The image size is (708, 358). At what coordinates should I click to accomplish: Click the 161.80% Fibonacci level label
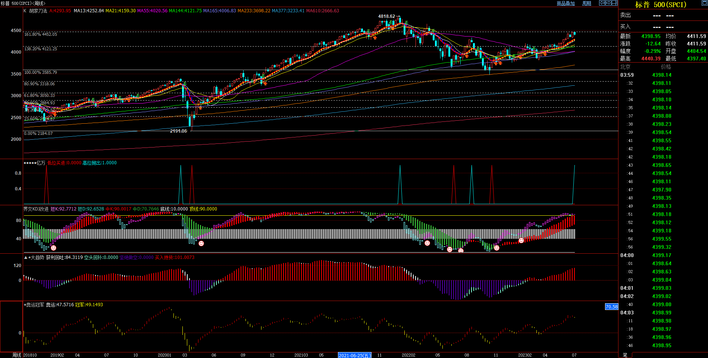(x=41, y=34)
